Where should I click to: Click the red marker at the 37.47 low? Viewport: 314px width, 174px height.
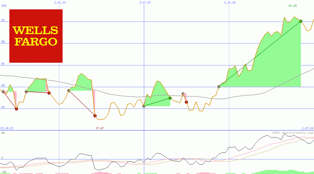pyautogui.click(x=95, y=116)
